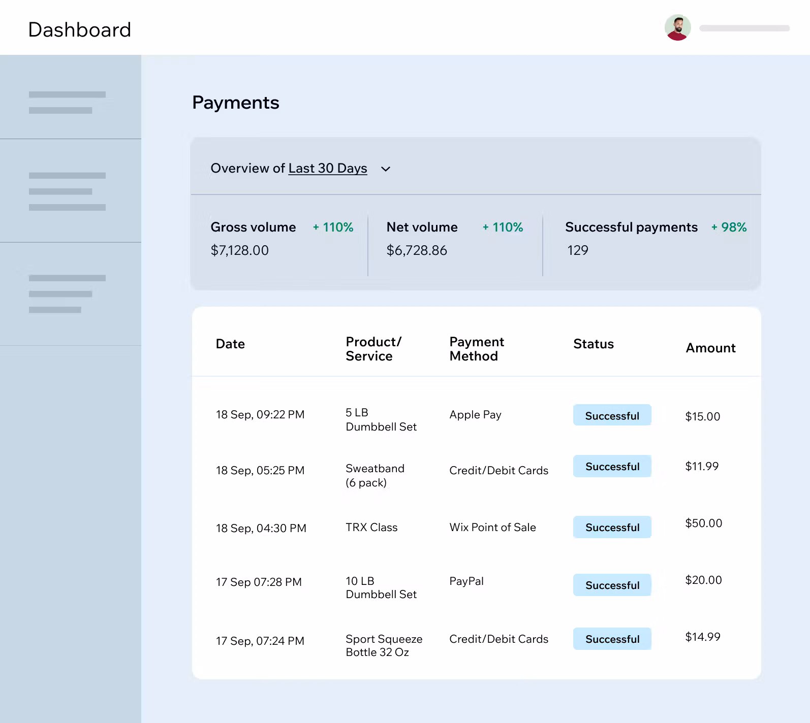This screenshot has width=810, height=723.
Task: Click the Payment Method column header
Action: pyautogui.click(x=476, y=349)
